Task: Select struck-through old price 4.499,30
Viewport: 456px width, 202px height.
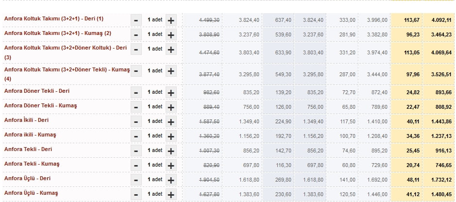Action: coord(209,20)
